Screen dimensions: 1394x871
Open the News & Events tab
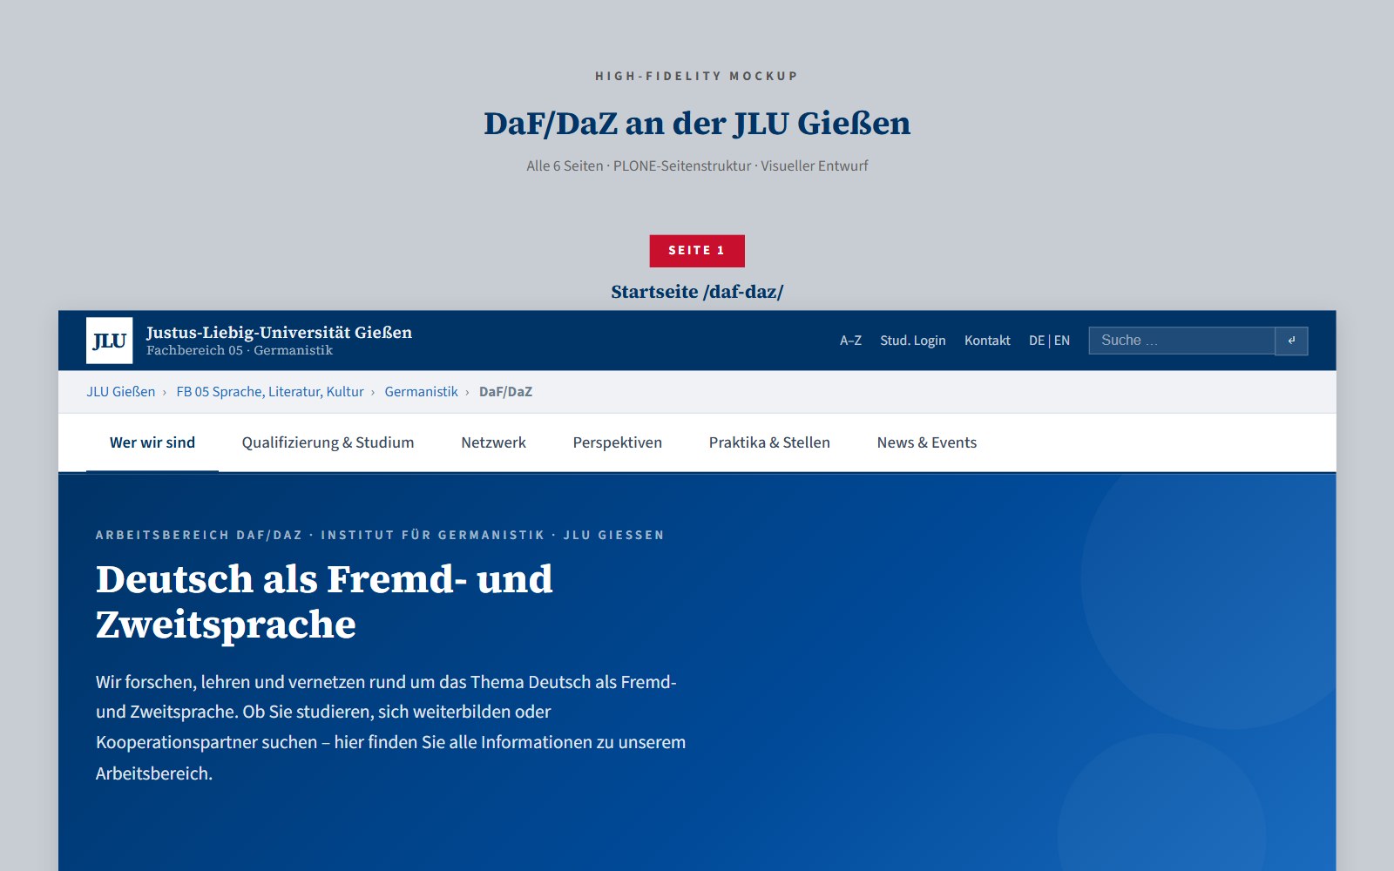pyautogui.click(x=927, y=442)
